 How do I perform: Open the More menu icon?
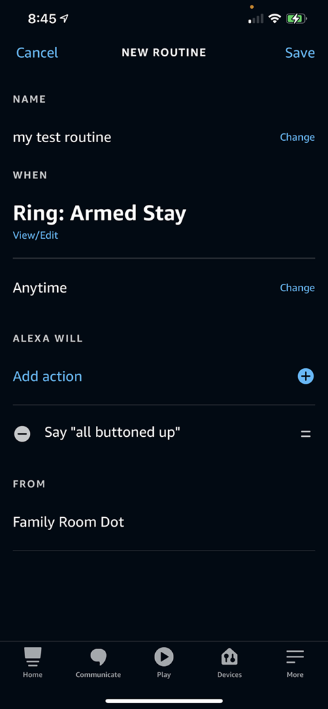point(295,657)
